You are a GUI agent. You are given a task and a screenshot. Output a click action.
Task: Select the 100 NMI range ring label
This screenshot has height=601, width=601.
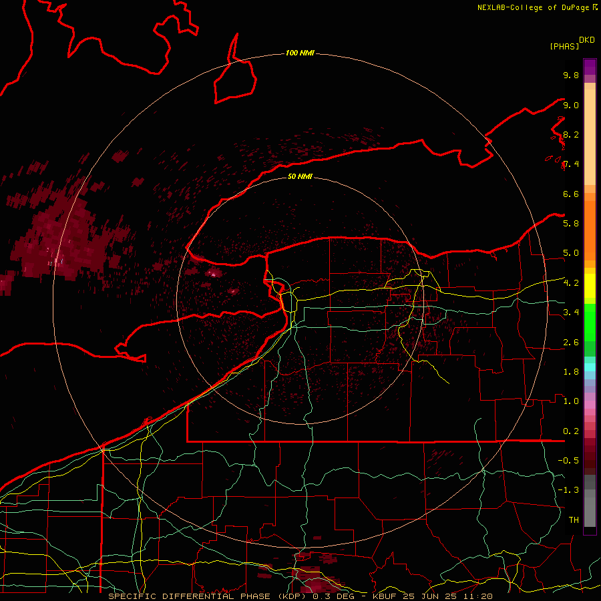(300, 53)
